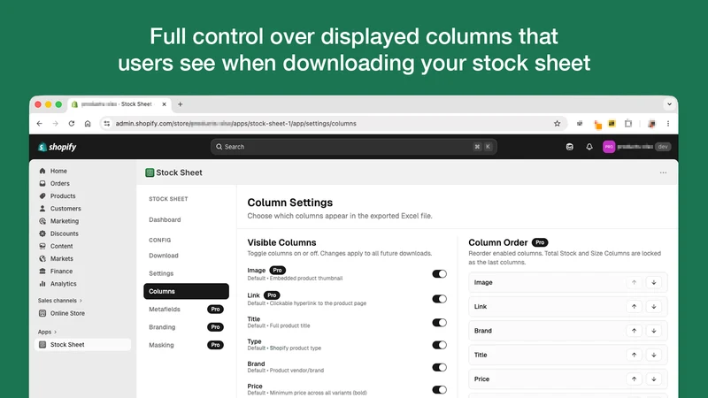Click the Shopify logo in the header
The image size is (708, 398).
tap(57, 147)
